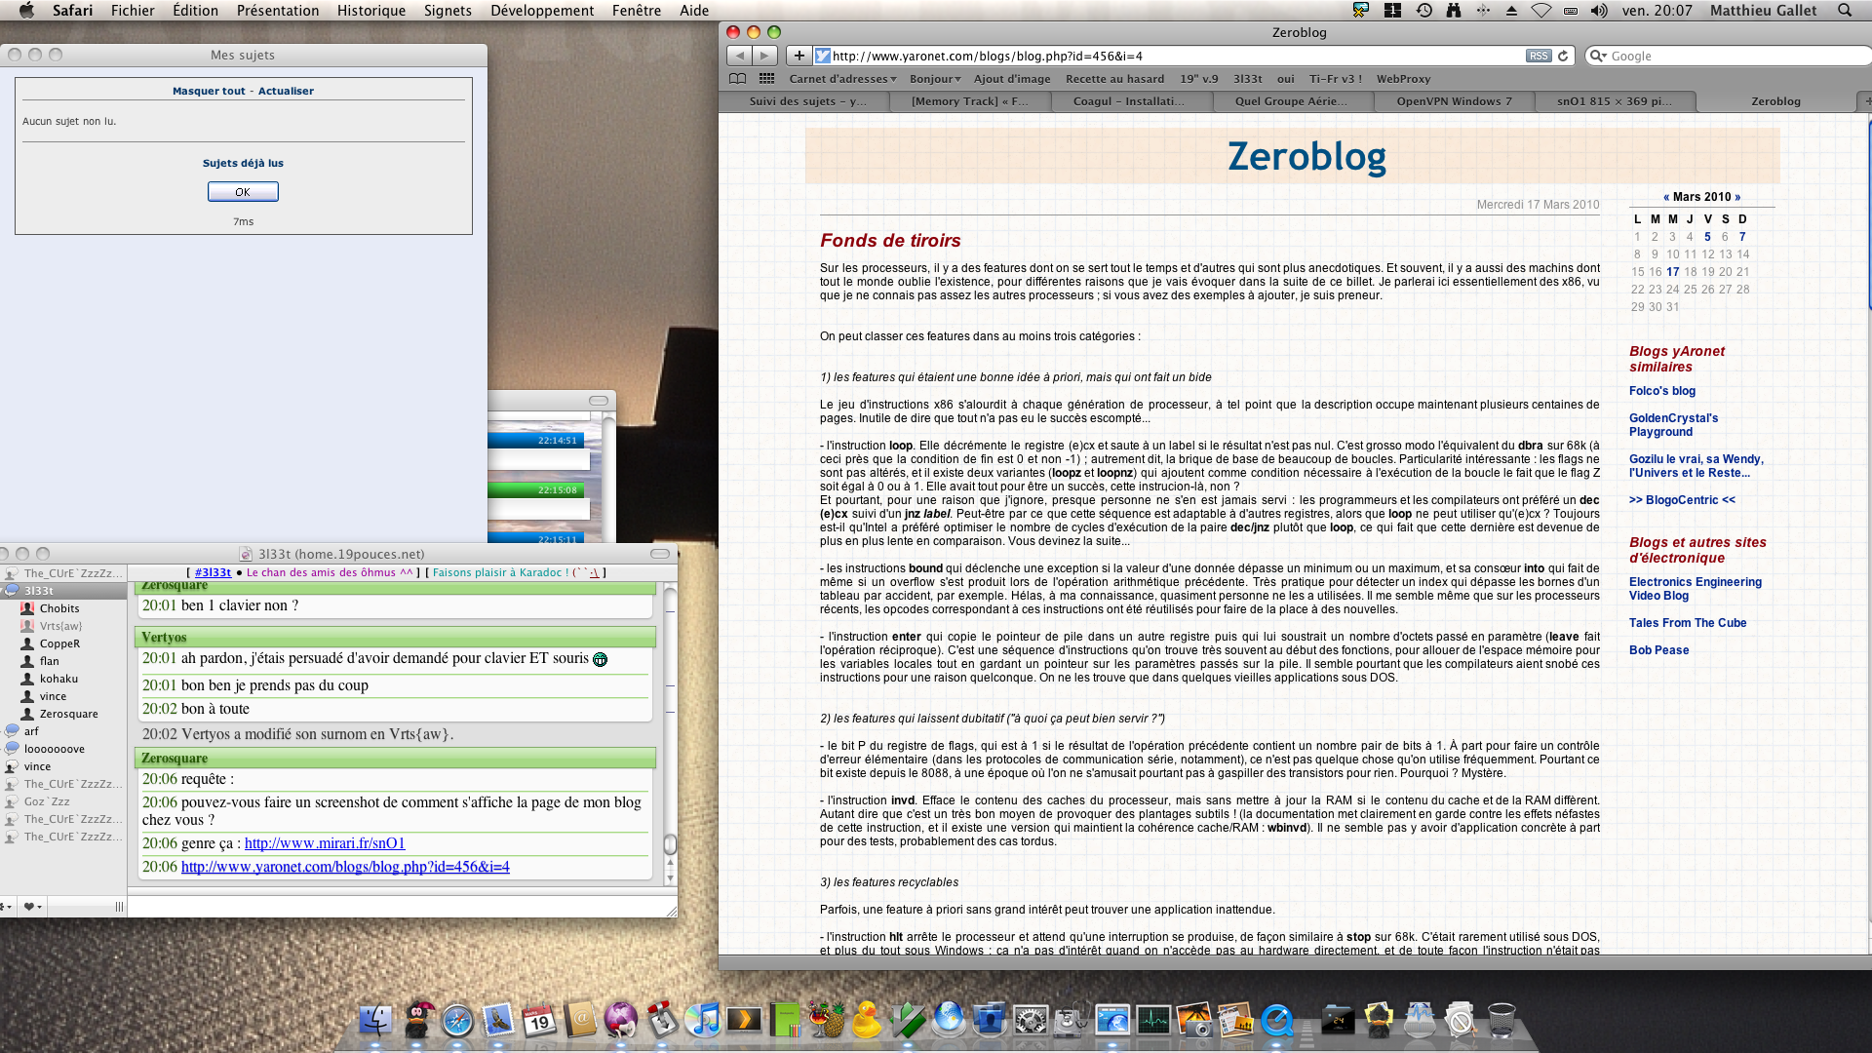Image resolution: width=1872 pixels, height=1053 pixels.
Task: Open iTunes from the Dock
Action: 702,1020
